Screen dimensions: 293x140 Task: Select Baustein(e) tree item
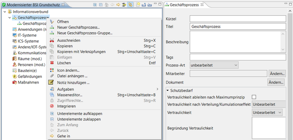click(27, 71)
